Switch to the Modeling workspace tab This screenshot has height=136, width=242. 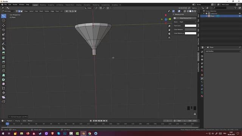tap(43, 5)
